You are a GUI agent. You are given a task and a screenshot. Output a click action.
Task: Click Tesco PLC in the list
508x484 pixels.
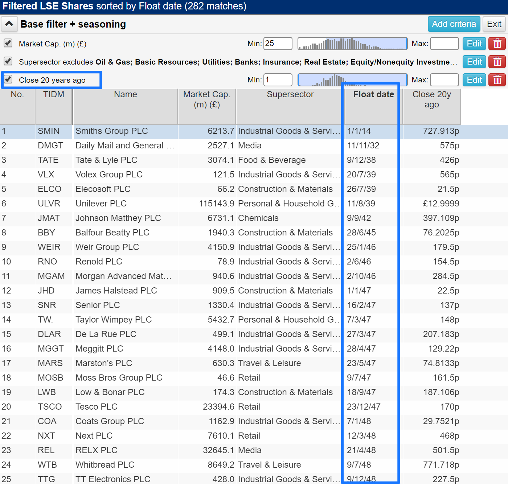[x=97, y=407]
